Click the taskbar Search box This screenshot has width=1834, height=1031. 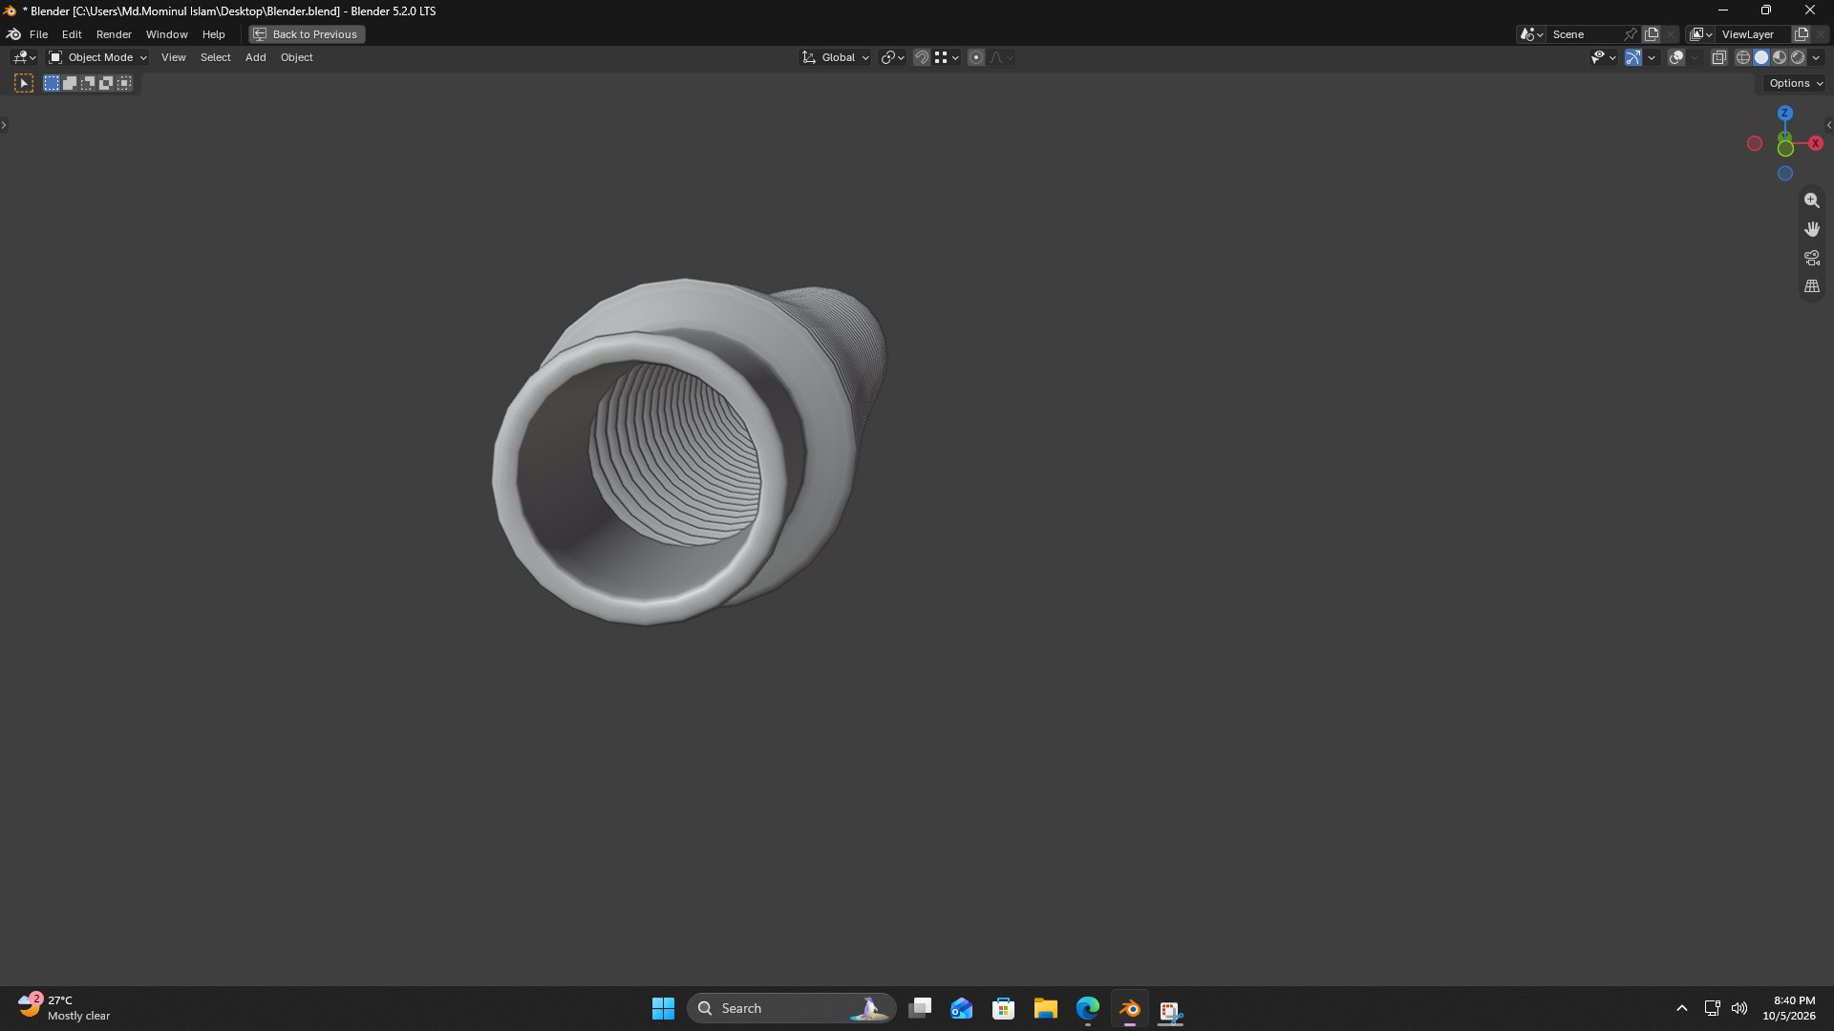[791, 1008]
